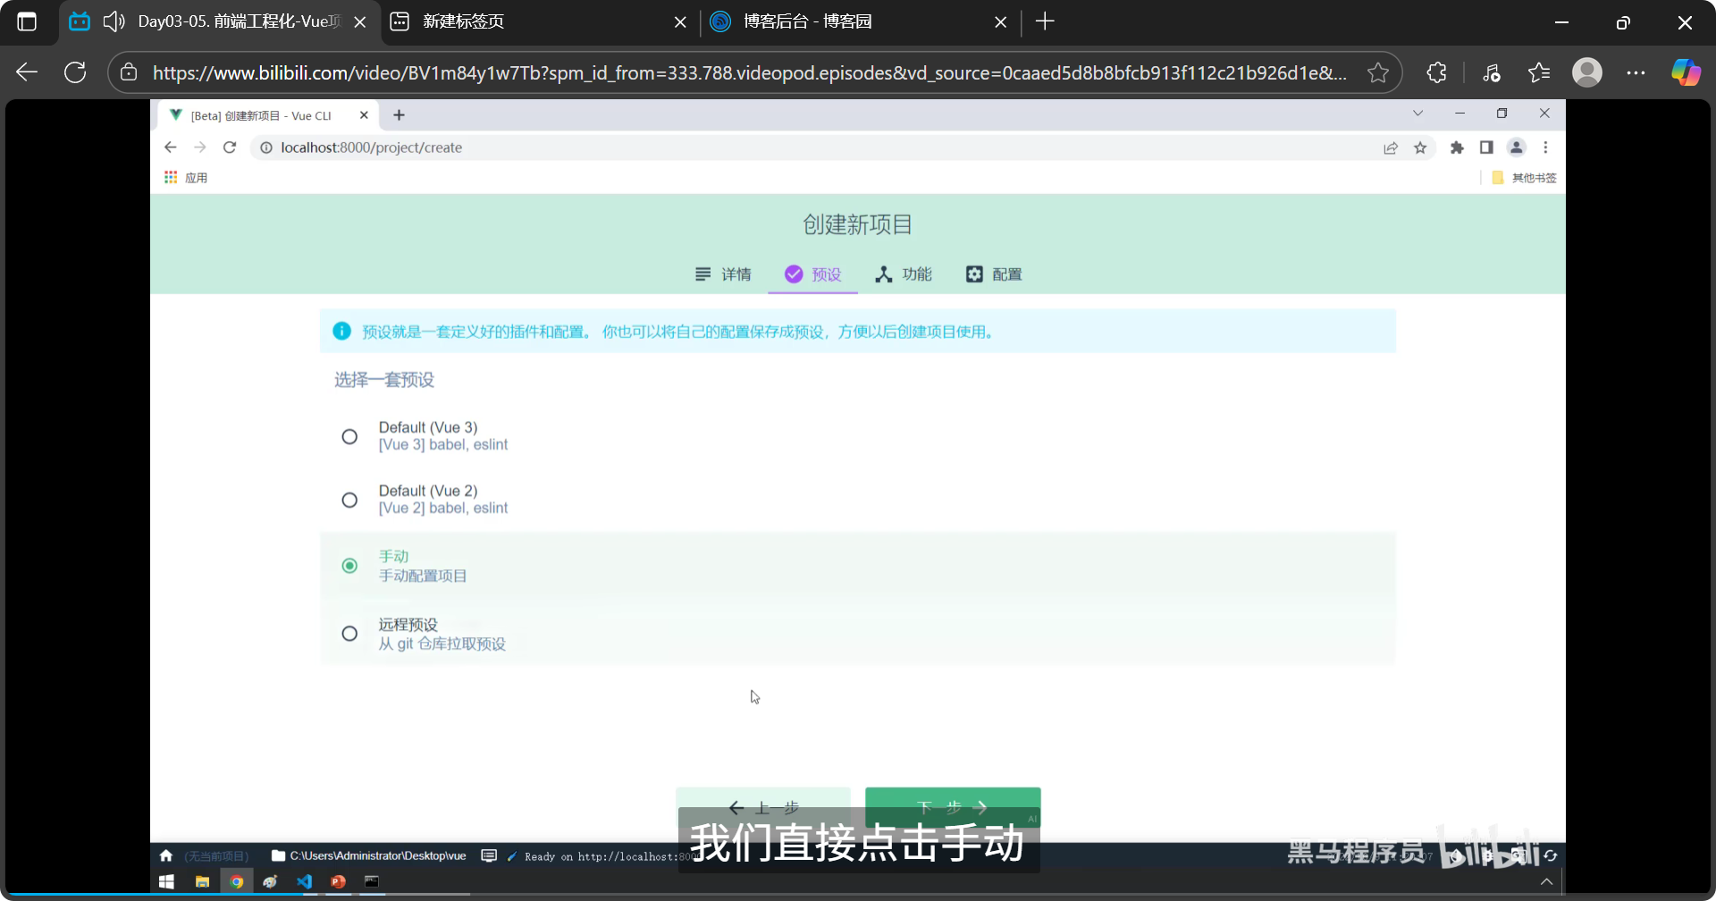This screenshot has width=1716, height=901.
Task: Open File Explorer in video taskbar
Action: tap(202, 881)
